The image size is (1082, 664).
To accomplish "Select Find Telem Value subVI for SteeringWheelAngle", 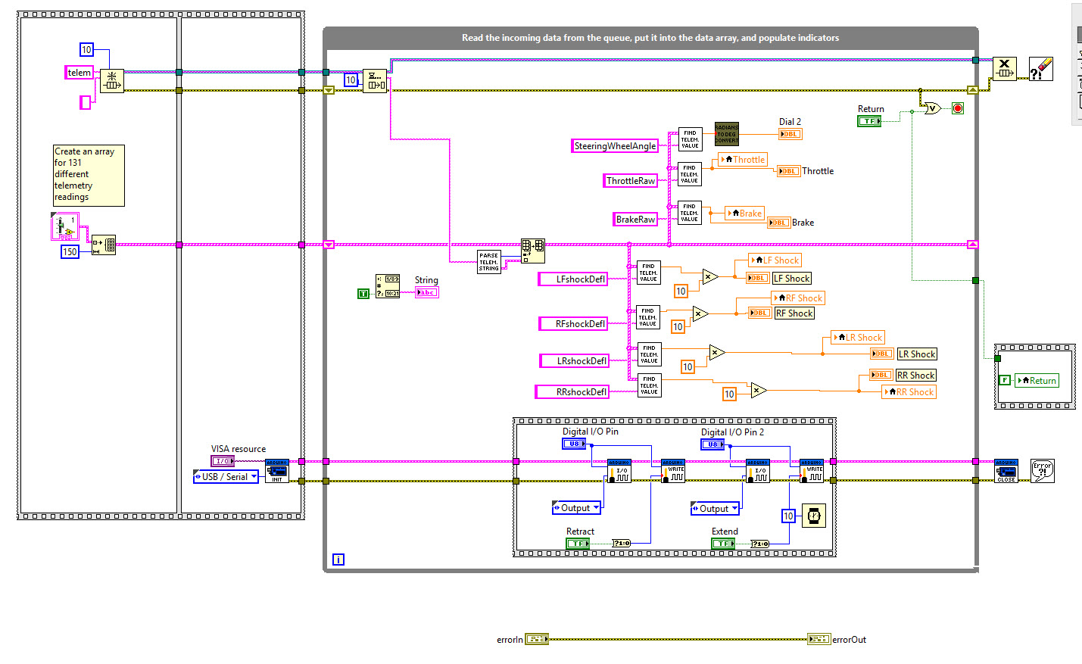I will pyautogui.click(x=691, y=139).
